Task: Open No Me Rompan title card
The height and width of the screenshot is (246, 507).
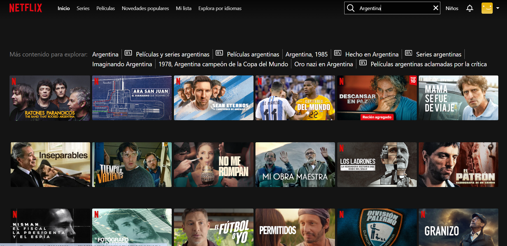Action: 214,165
